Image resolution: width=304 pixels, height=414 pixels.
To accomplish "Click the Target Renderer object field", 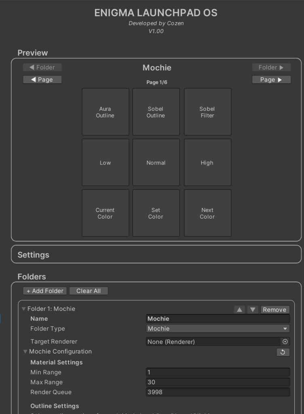I will tap(213, 342).
